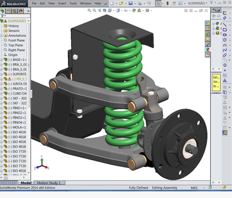Viewport: 232px width, 198px height.
Task: Select the Polygon sketch tool
Action: [225, 65]
